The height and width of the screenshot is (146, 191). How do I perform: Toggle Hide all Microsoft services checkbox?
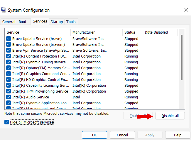click(7, 122)
